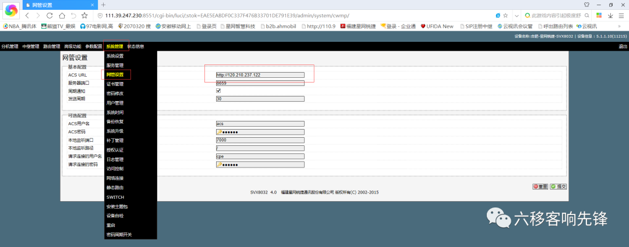This screenshot has width=629, height=247.
Task: Open the 状态信息 top menu
Action: pyautogui.click(x=136, y=46)
